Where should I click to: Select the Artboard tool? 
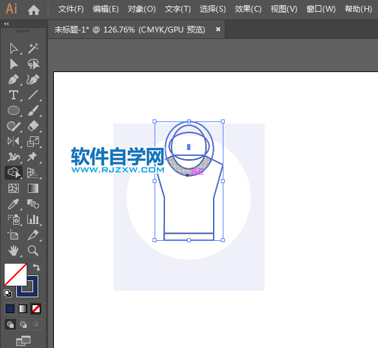(x=13, y=235)
